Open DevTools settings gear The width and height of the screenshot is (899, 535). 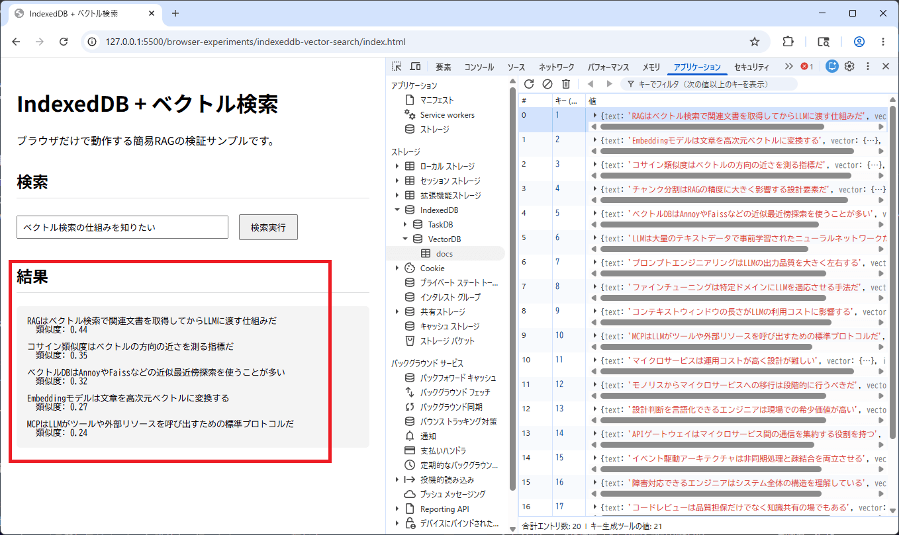[849, 66]
